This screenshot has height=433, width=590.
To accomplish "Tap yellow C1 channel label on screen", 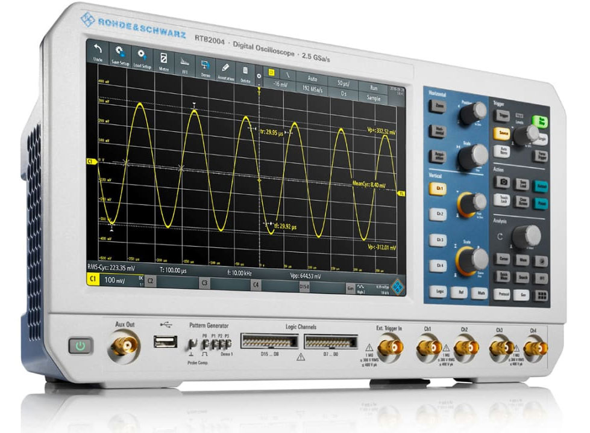I will pos(93,279).
